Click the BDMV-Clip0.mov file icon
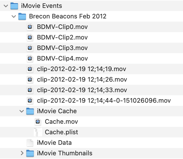 click(x=30, y=27)
